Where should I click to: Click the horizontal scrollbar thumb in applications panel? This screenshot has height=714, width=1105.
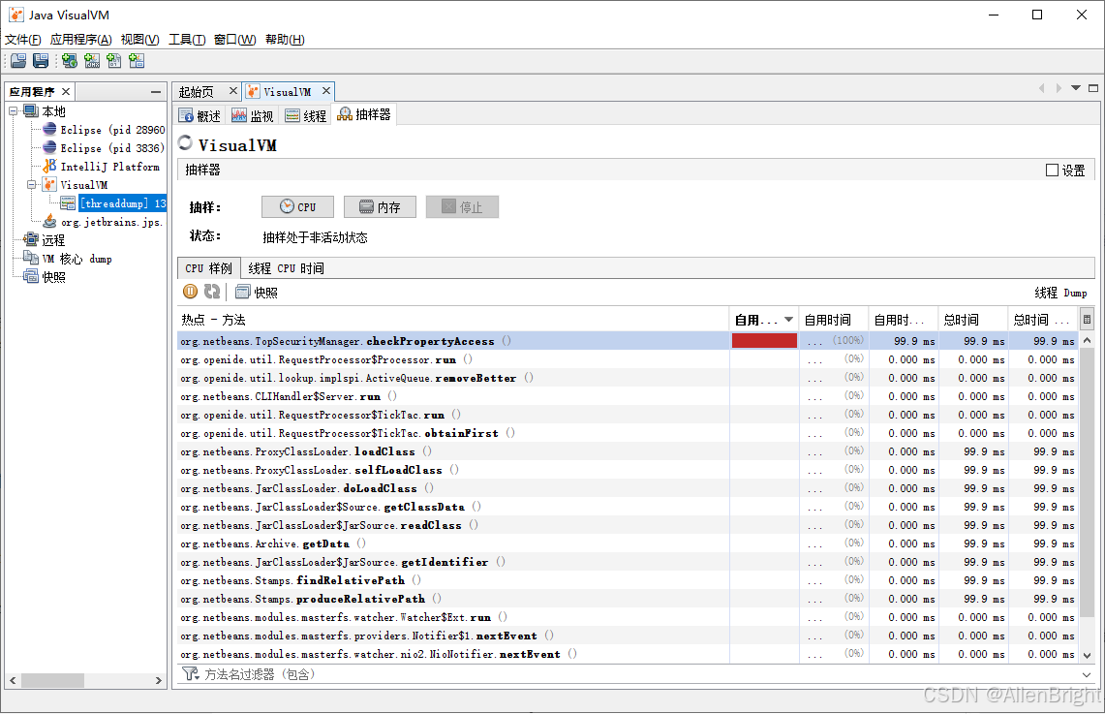coord(53,680)
